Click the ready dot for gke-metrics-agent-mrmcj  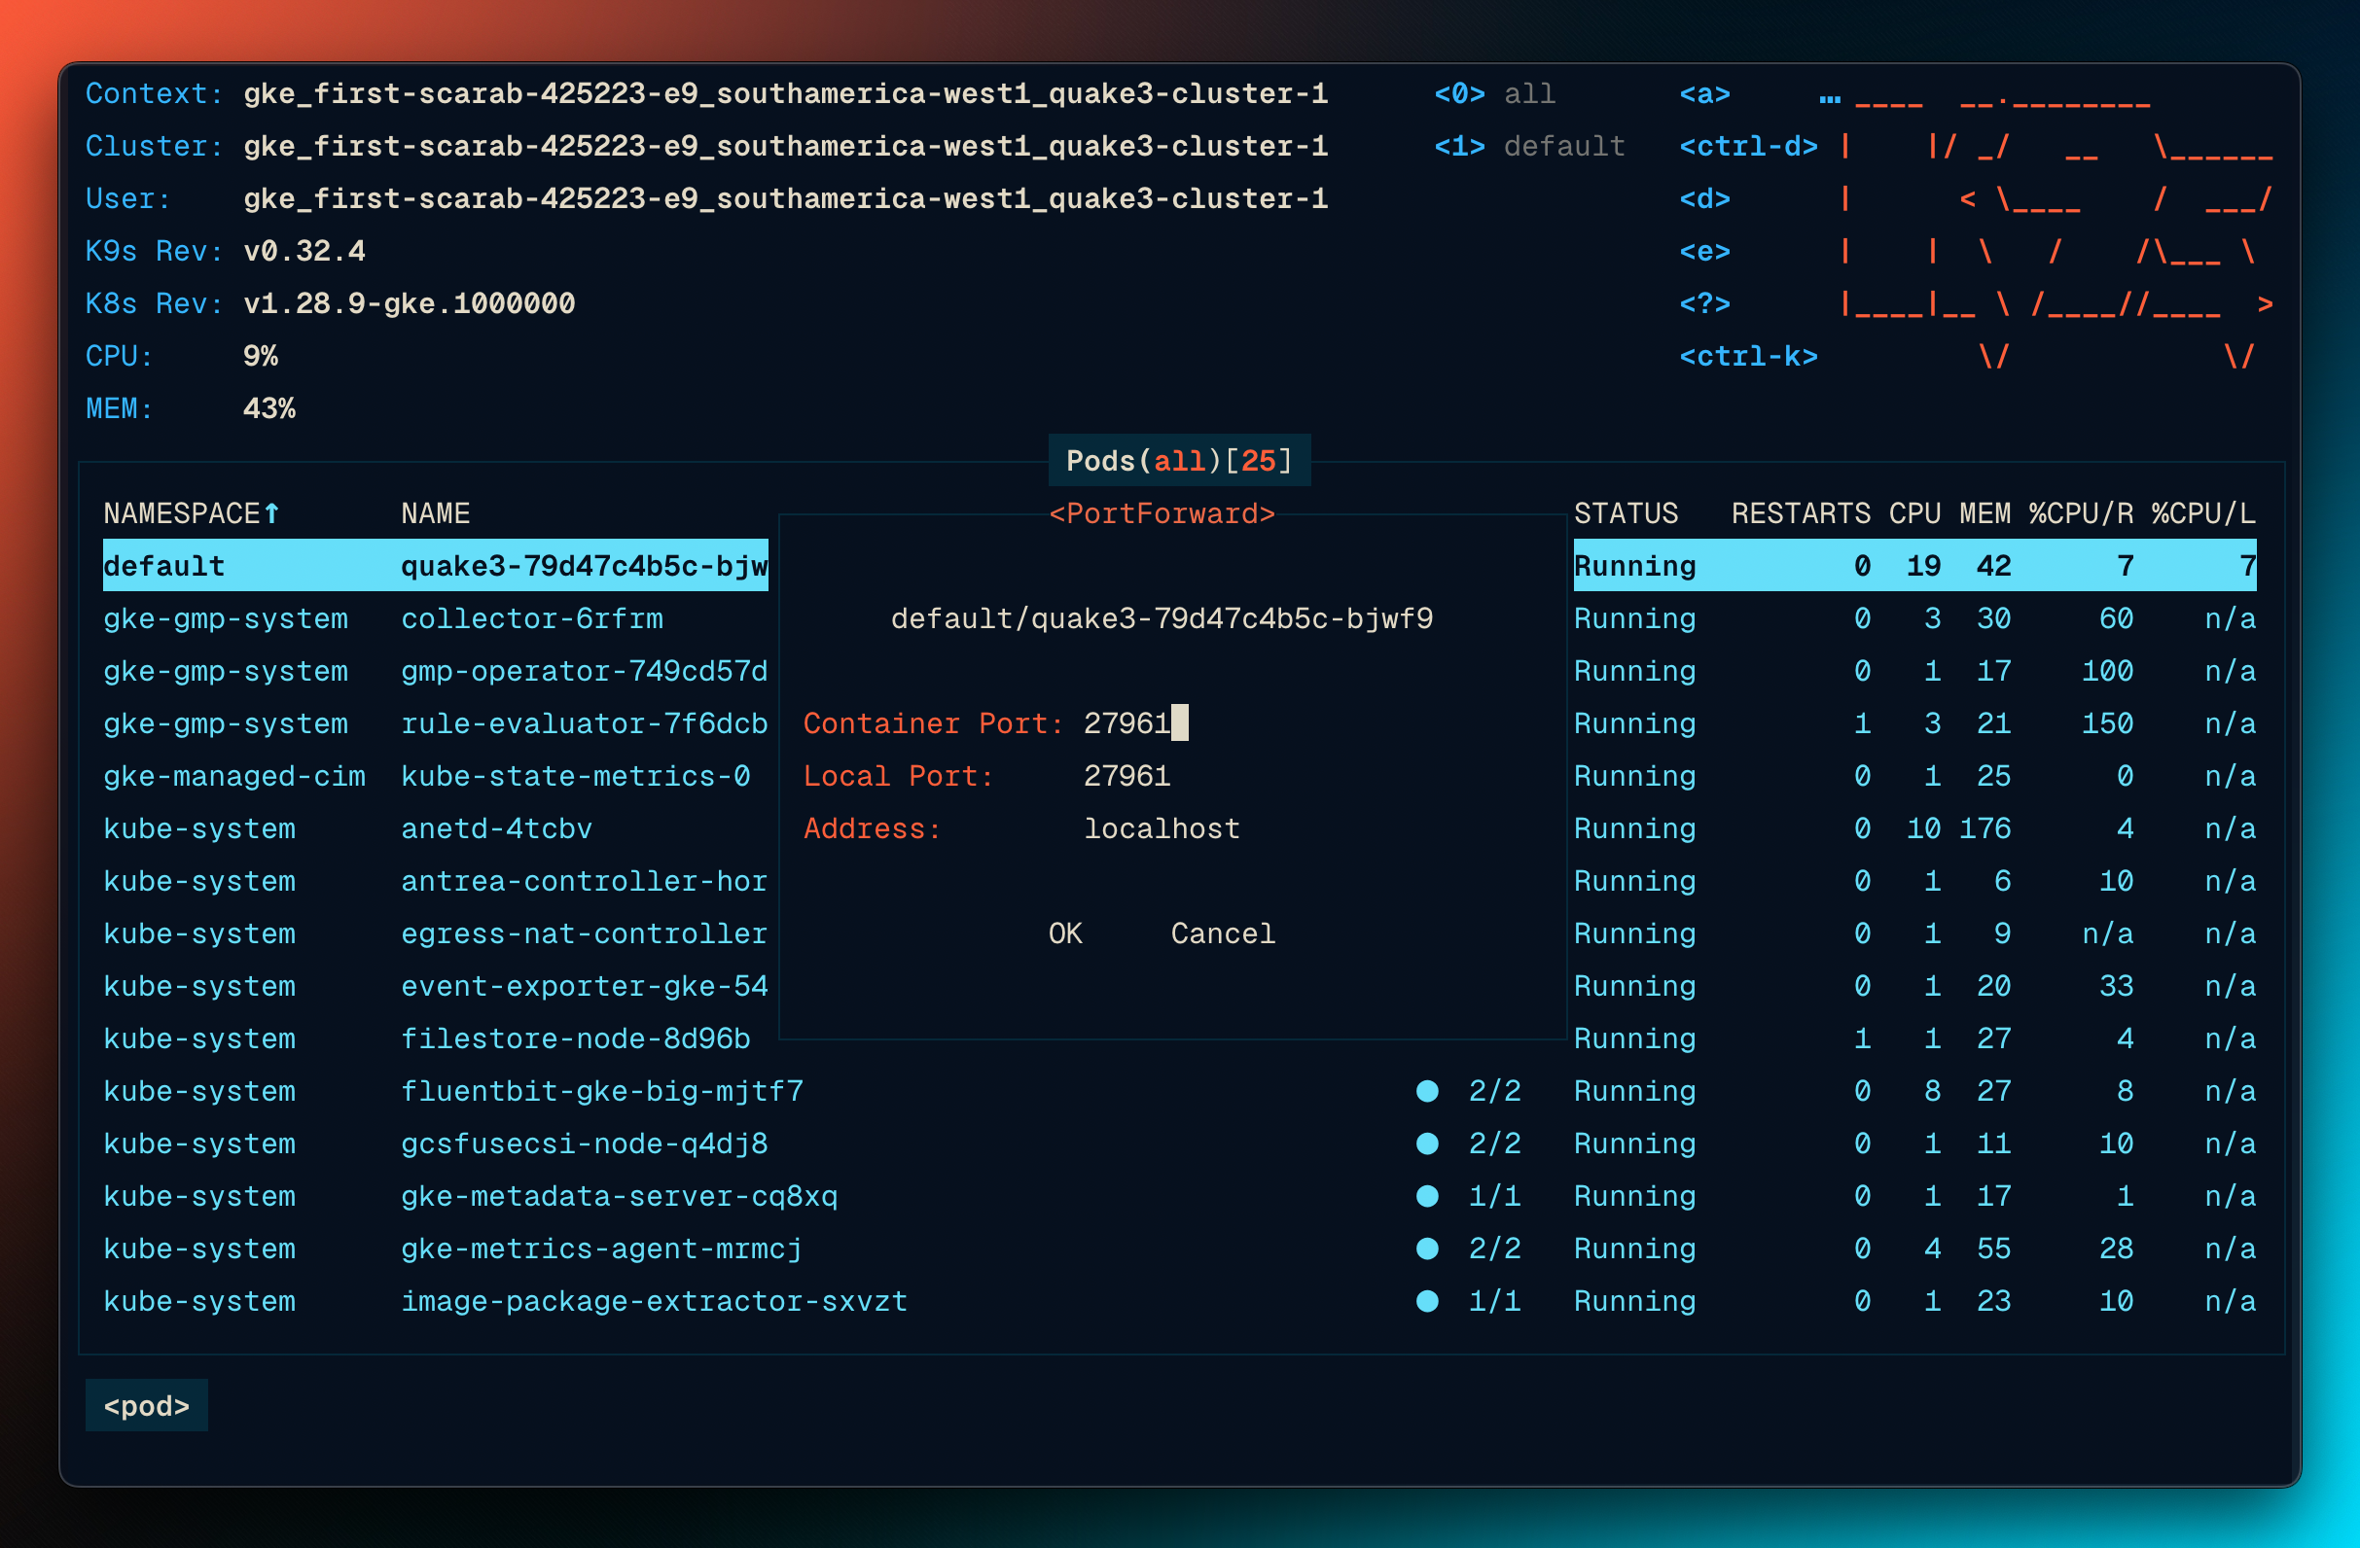point(1427,1249)
